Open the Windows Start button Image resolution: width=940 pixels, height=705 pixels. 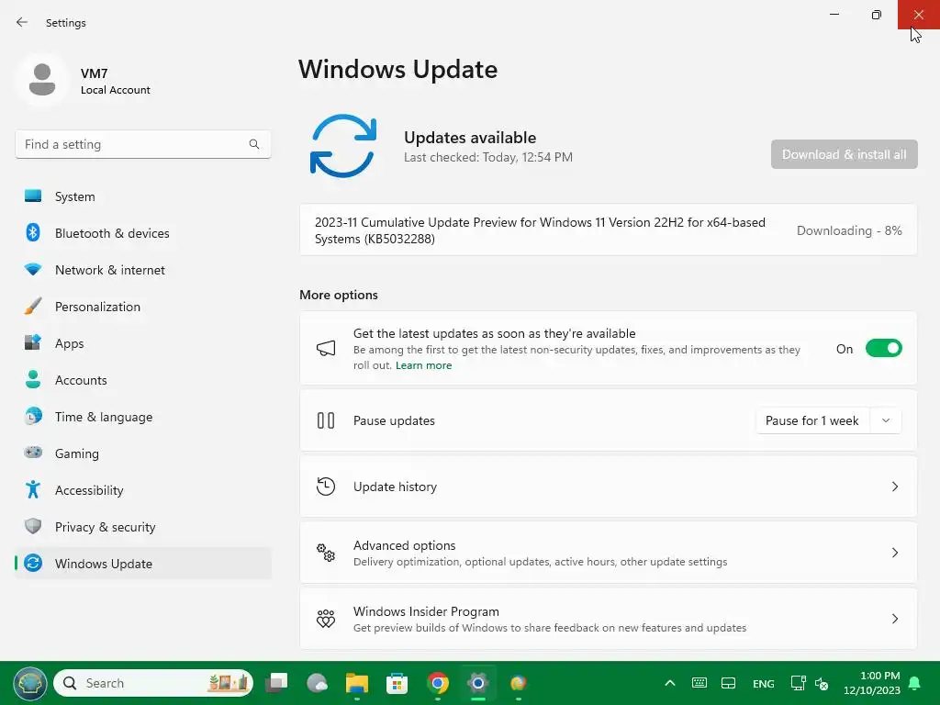30,683
